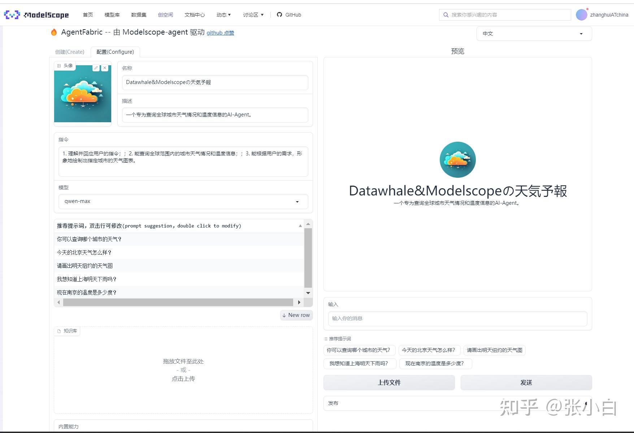
Task: Focus the 描述 description input field
Action: click(215, 115)
